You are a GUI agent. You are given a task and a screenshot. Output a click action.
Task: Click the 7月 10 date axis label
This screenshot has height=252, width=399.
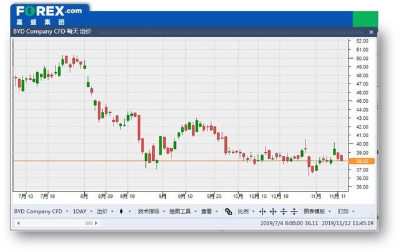(x=26, y=196)
